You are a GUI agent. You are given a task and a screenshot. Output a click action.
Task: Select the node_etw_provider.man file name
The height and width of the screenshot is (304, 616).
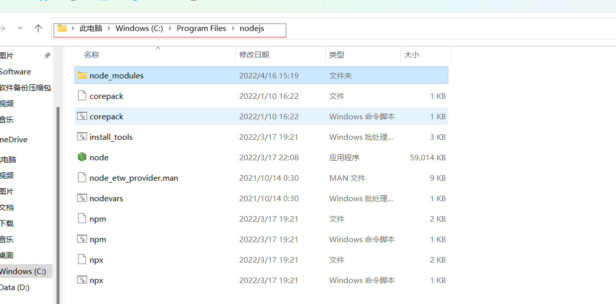point(134,178)
